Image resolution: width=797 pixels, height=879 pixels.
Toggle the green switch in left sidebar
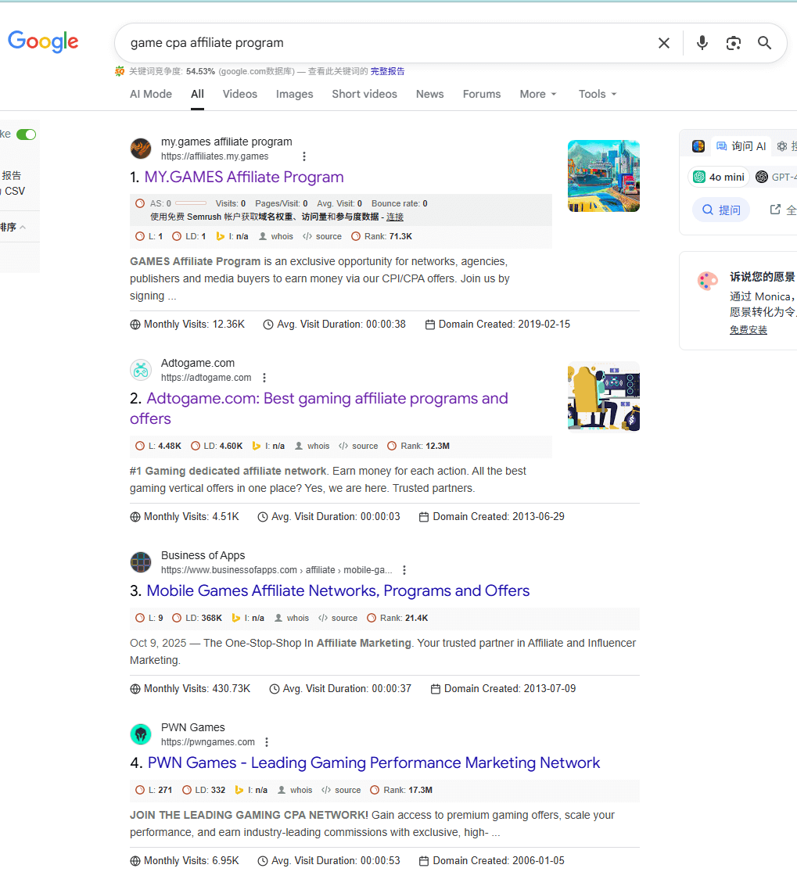coord(27,135)
